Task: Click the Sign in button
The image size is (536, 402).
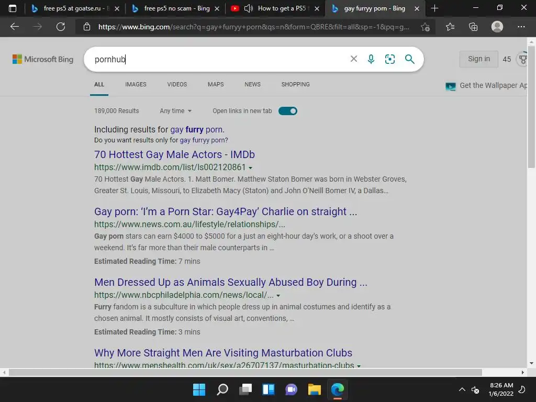Action: pos(478,59)
